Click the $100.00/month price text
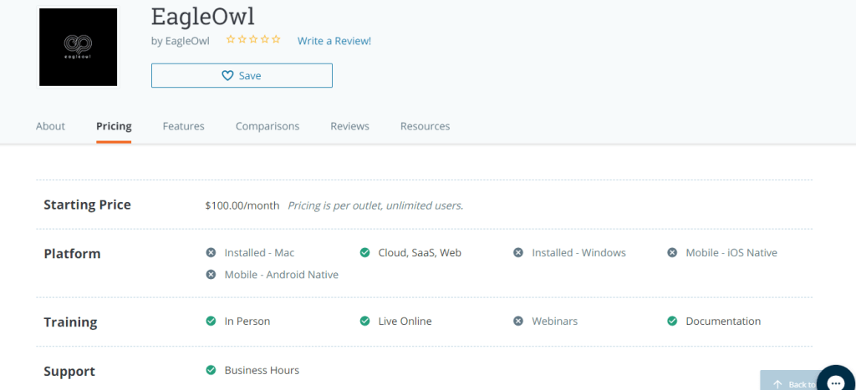 click(x=242, y=205)
